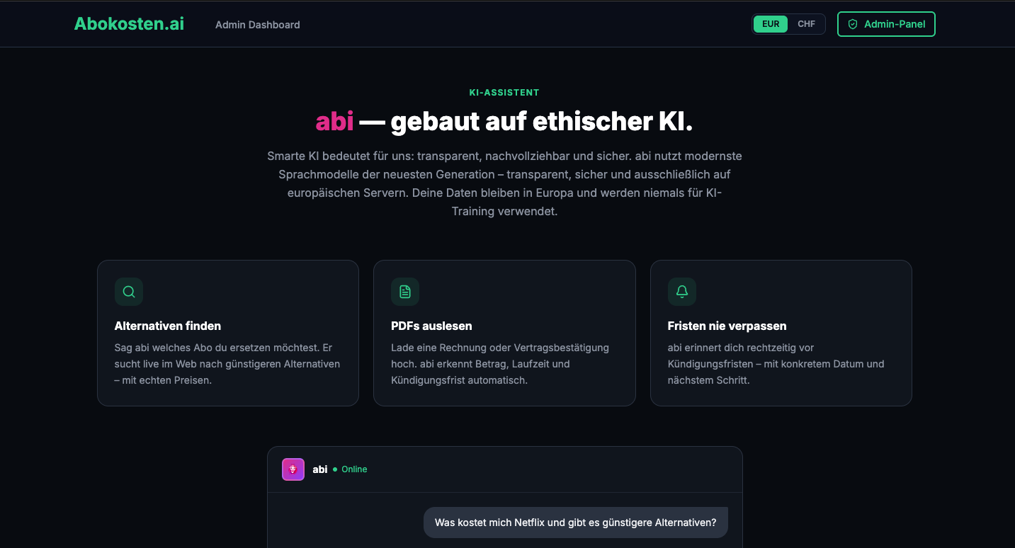Select the Netflix question chat bubble
Viewport: 1015px width, 548px height.
tap(575, 523)
